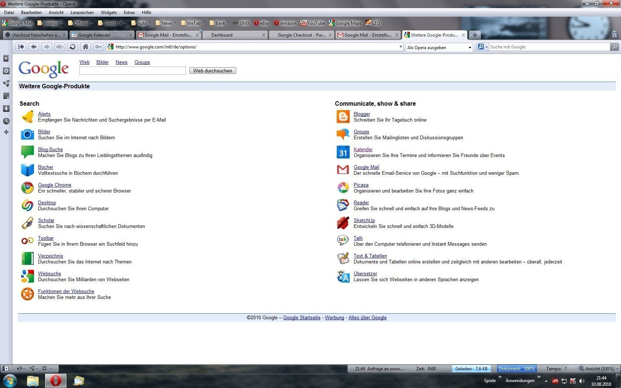Open the address bar history dropdown
Viewport: 621px width, 388px height.
click(x=400, y=47)
